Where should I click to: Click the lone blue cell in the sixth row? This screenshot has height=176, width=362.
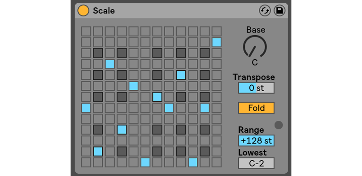coord(133,86)
